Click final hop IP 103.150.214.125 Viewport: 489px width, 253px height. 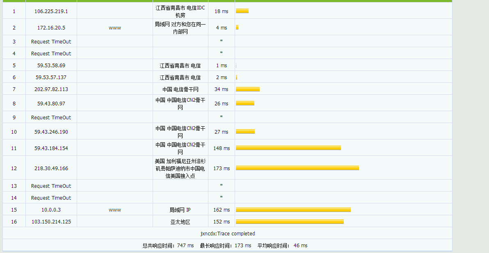(51, 221)
